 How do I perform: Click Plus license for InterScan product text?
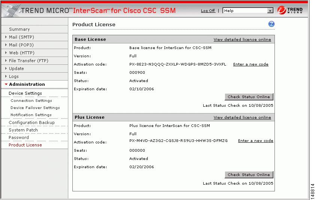pyautogui.click(x=169, y=125)
